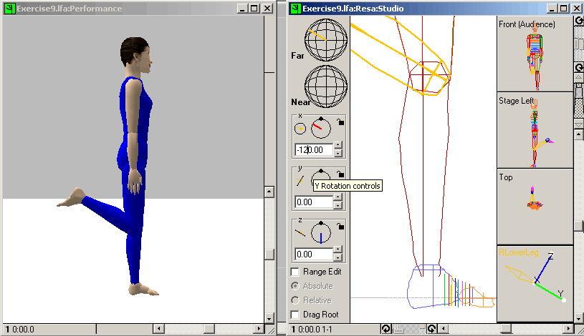This screenshot has width=584, height=336.
Task: Toggle the Y rotation lock icon
Action: [340, 174]
